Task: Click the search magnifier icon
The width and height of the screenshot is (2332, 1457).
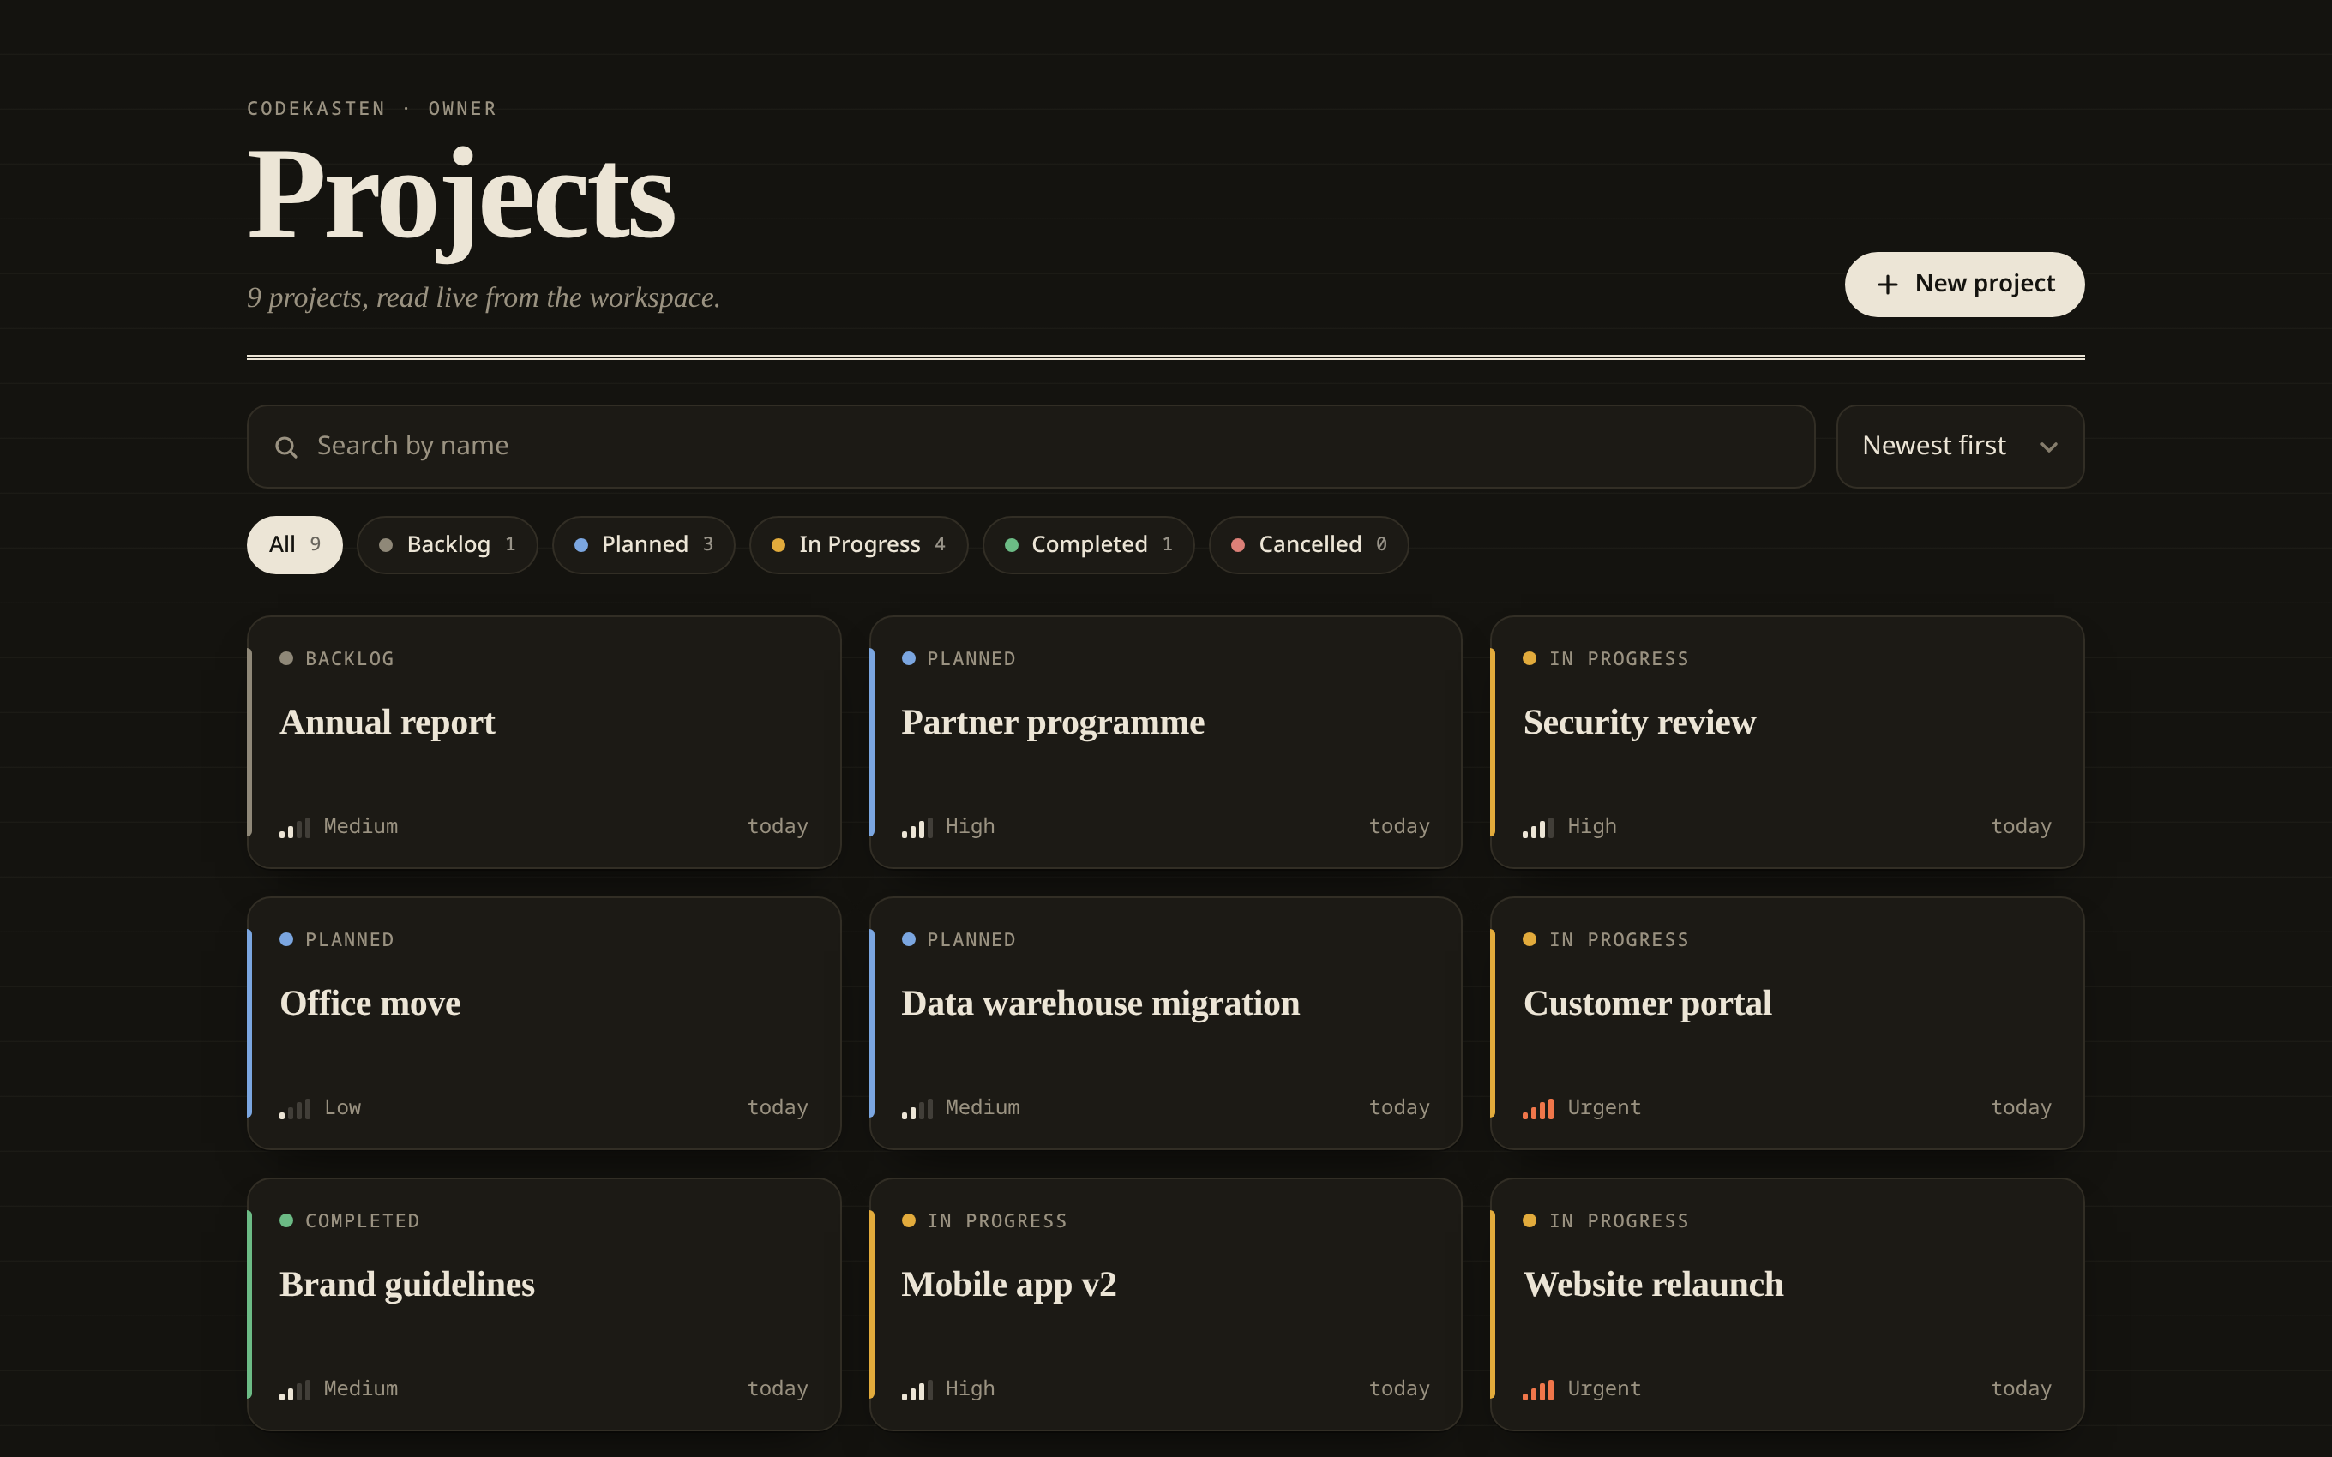Action: 285,447
